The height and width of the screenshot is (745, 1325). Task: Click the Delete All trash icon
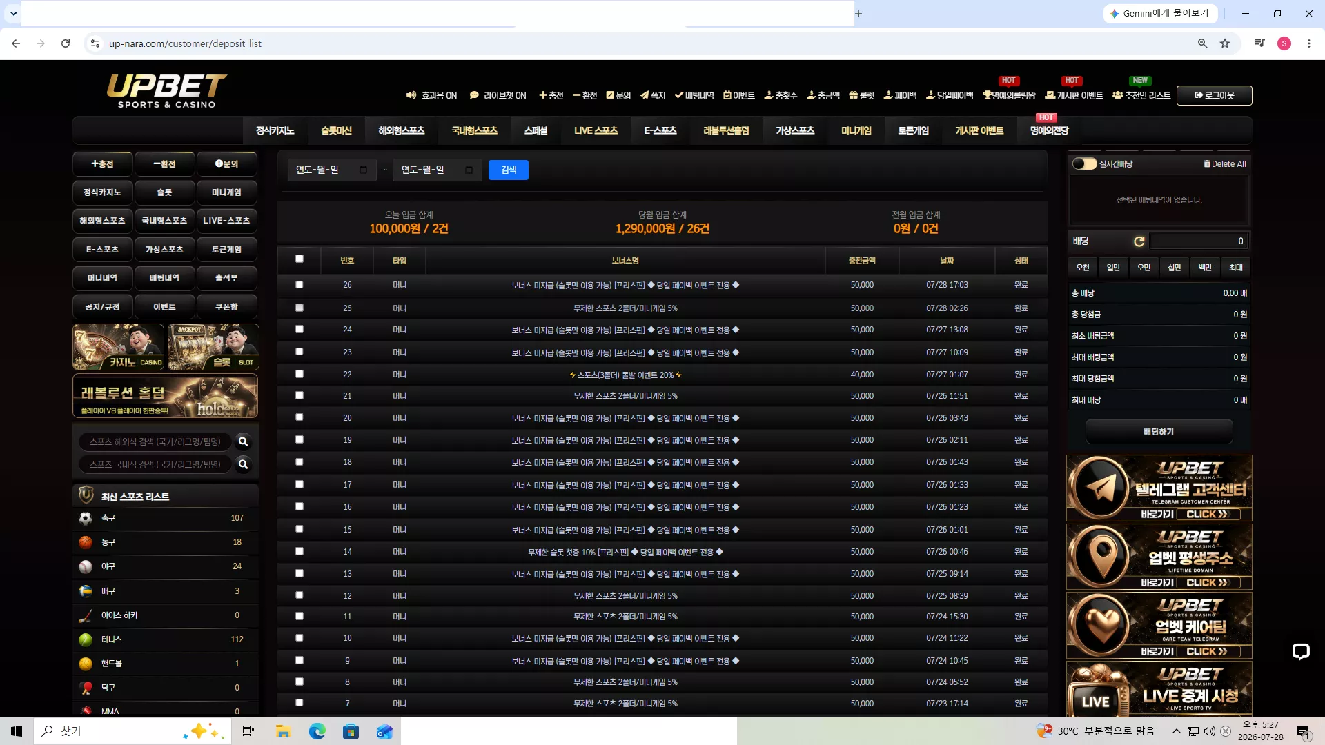[1207, 164]
